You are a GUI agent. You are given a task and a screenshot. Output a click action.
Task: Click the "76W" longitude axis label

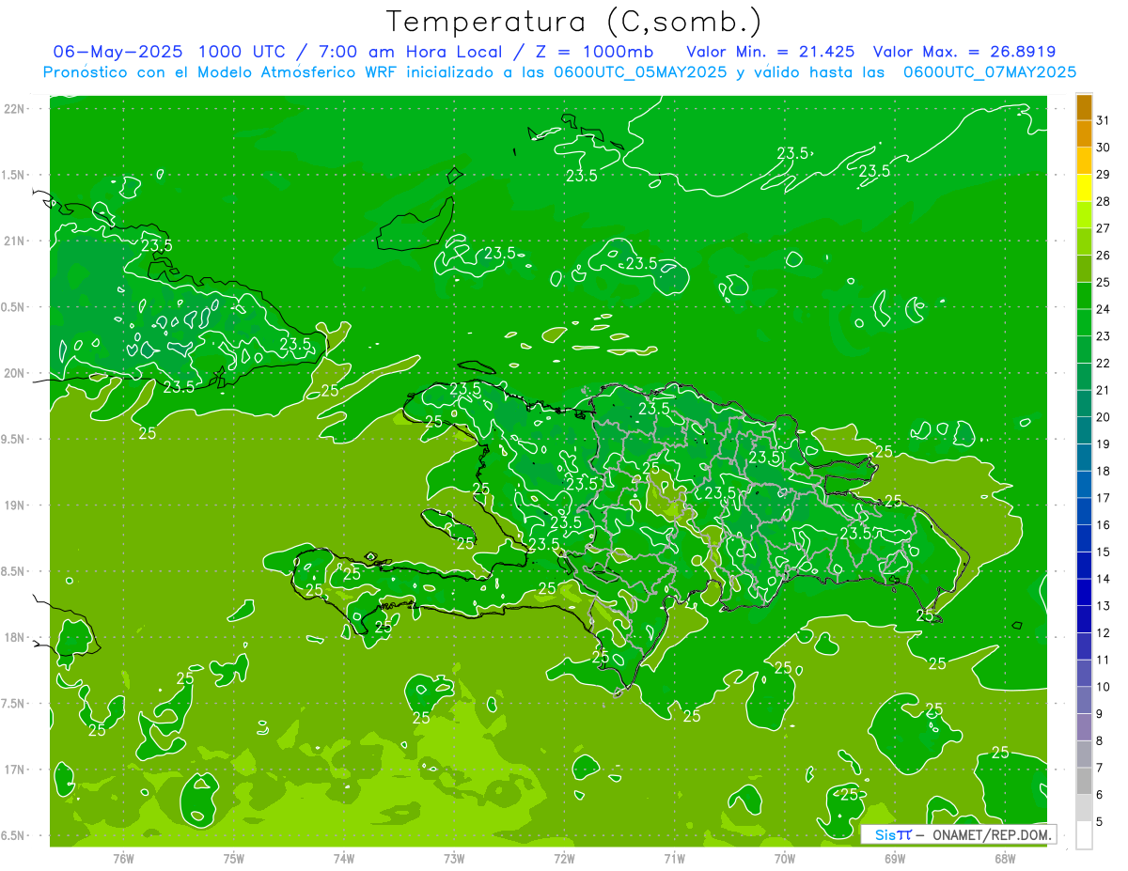coord(123,858)
